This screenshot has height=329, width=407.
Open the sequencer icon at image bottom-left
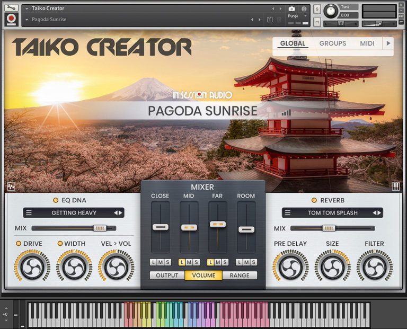pos(11,186)
